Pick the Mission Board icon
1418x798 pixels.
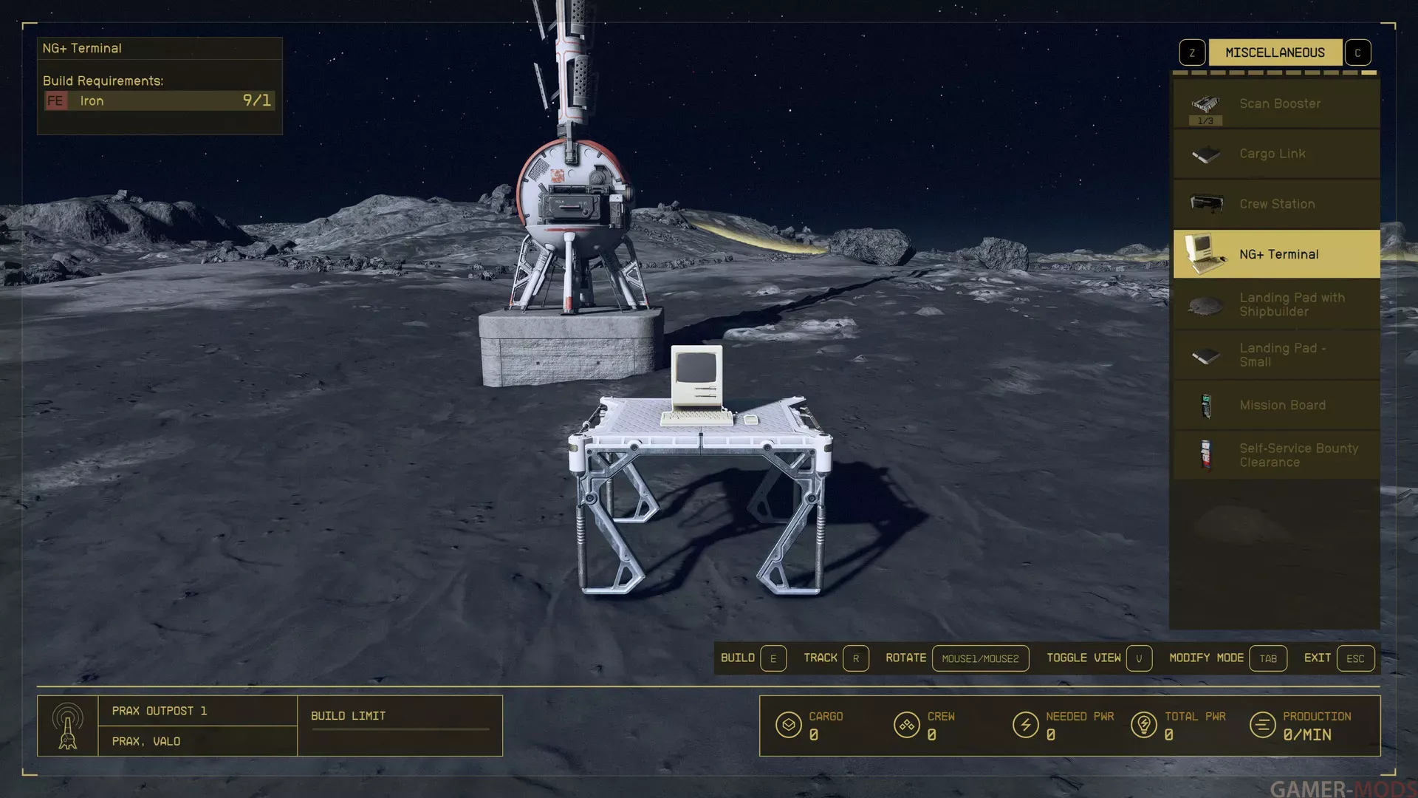[x=1206, y=406]
